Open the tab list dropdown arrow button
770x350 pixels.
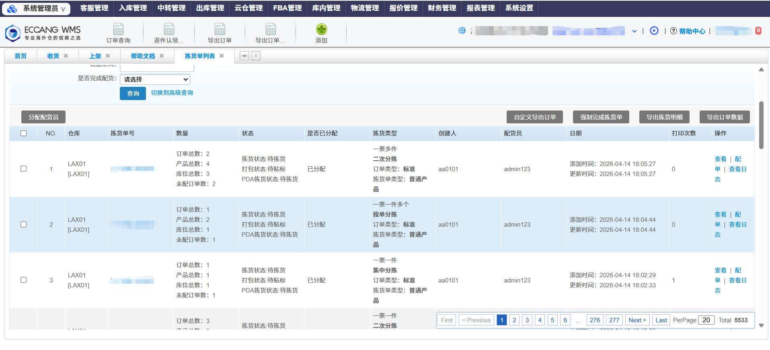[244, 56]
